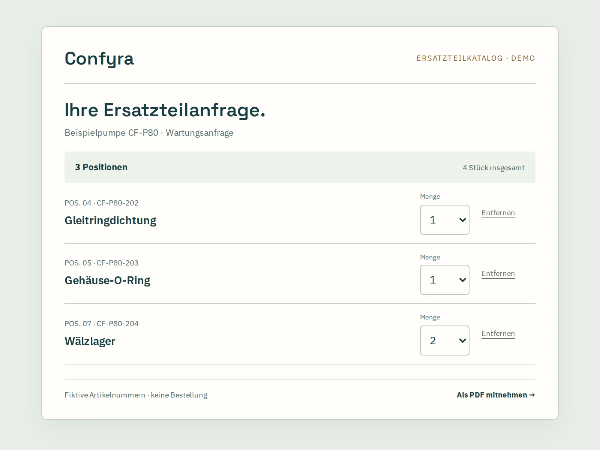Click the Gehäuse-O-Ring item name
Screen dimensions: 600x450
(107, 280)
